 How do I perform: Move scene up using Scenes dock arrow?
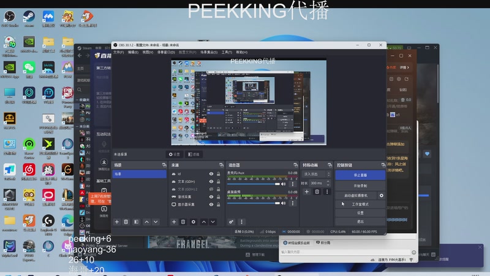(146, 222)
